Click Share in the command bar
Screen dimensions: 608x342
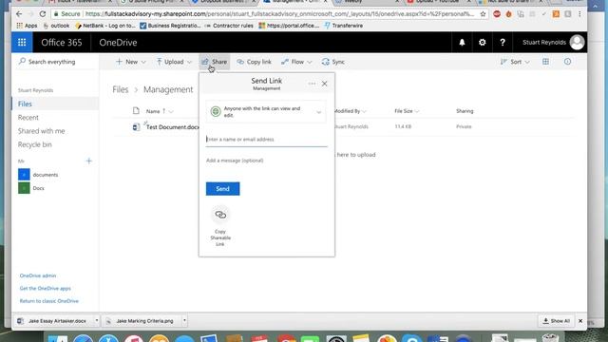click(x=215, y=62)
